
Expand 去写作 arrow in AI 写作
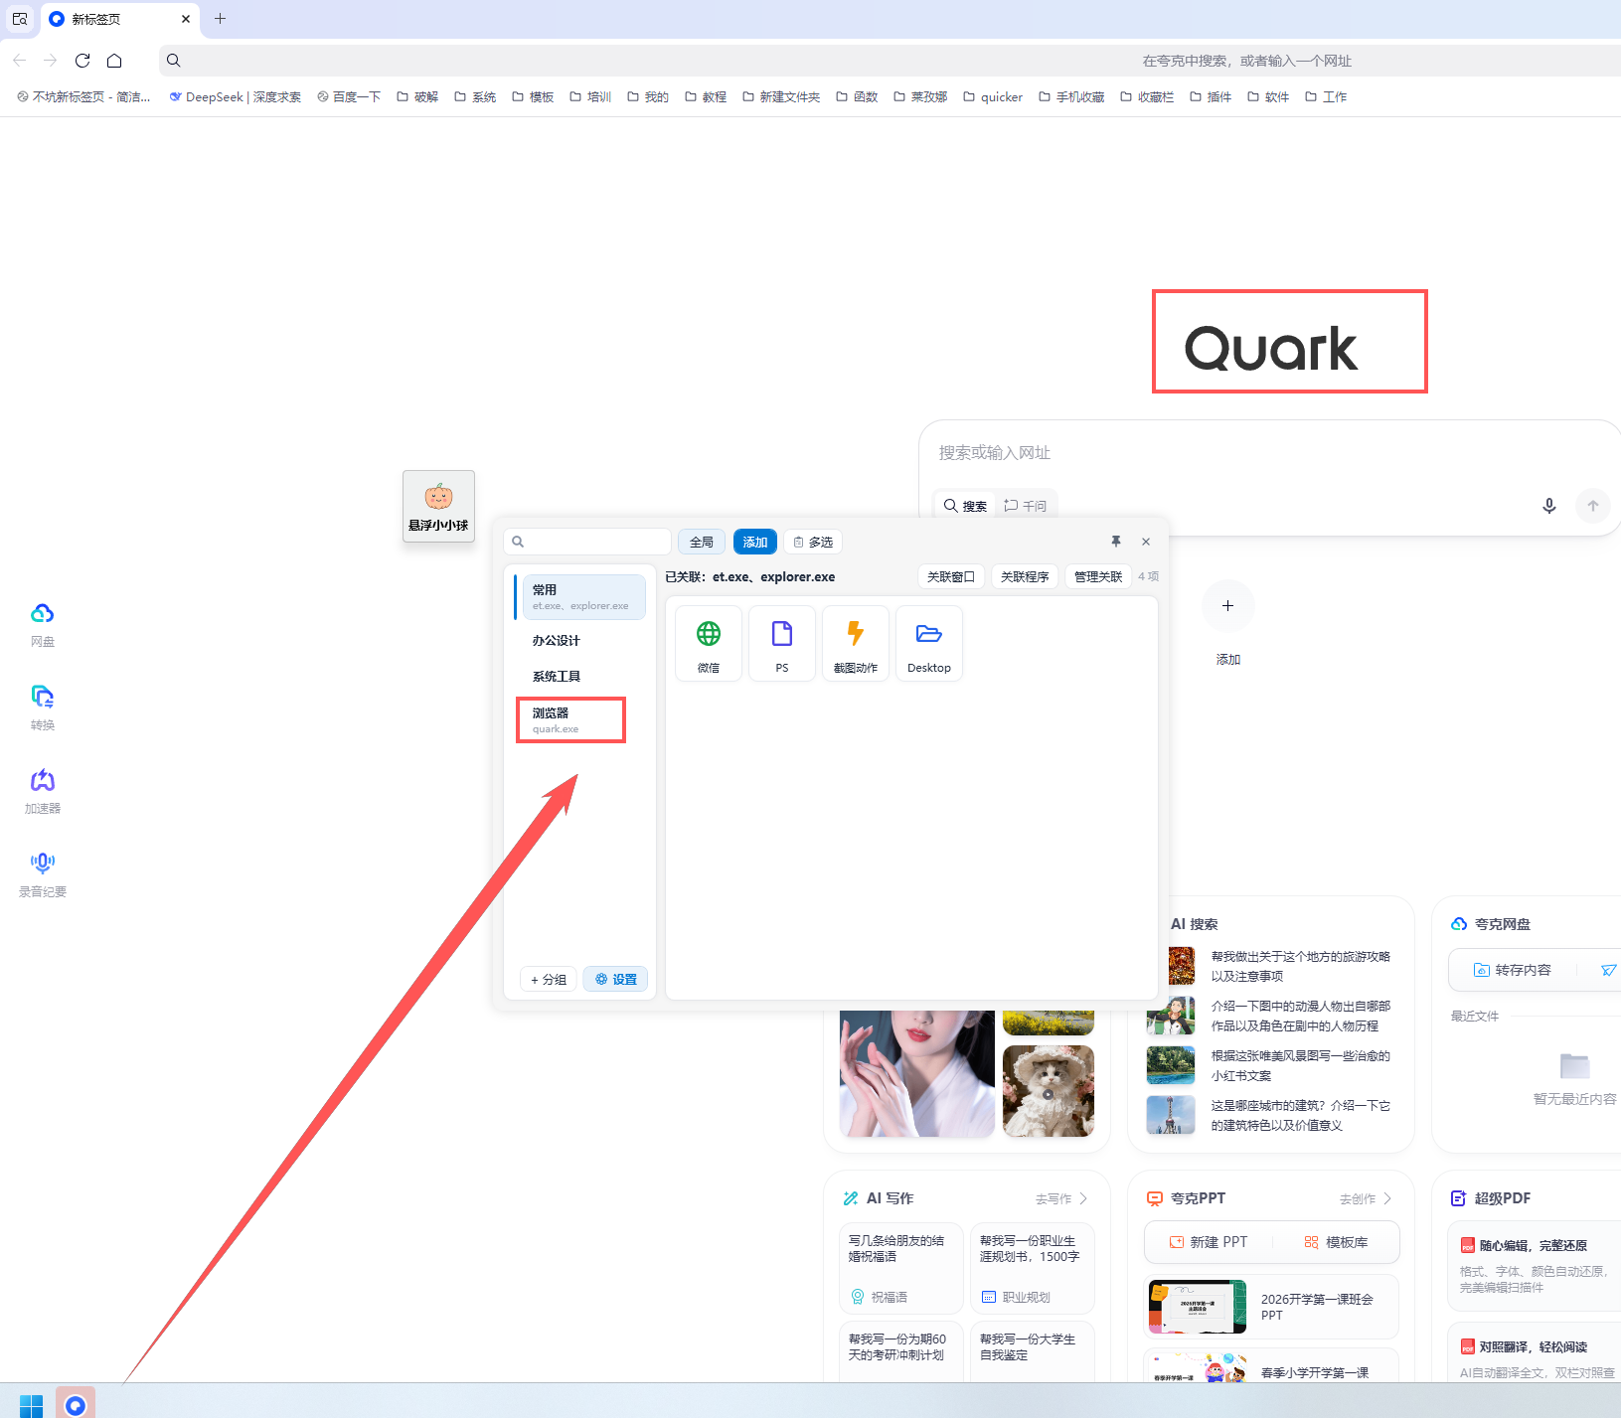tap(1083, 1198)
